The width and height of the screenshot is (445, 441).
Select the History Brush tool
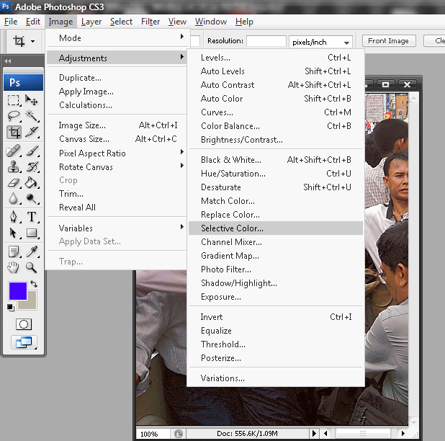[32, 166]
